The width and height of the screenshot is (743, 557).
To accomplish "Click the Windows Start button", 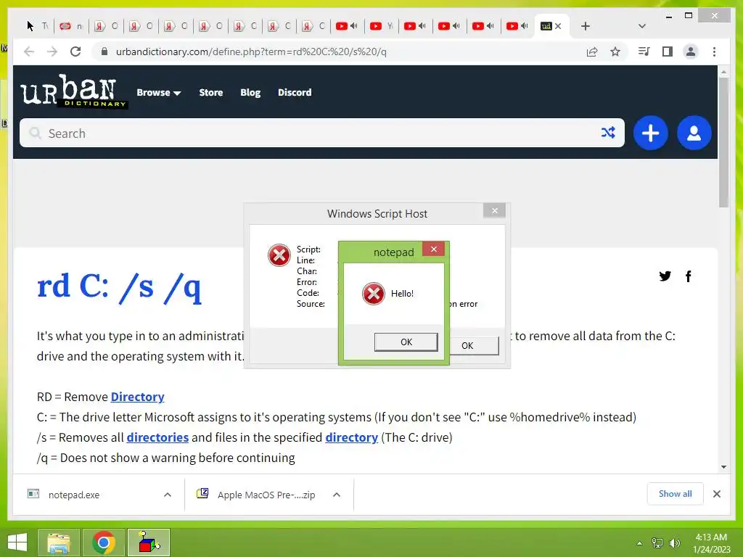I will [17, 542].
